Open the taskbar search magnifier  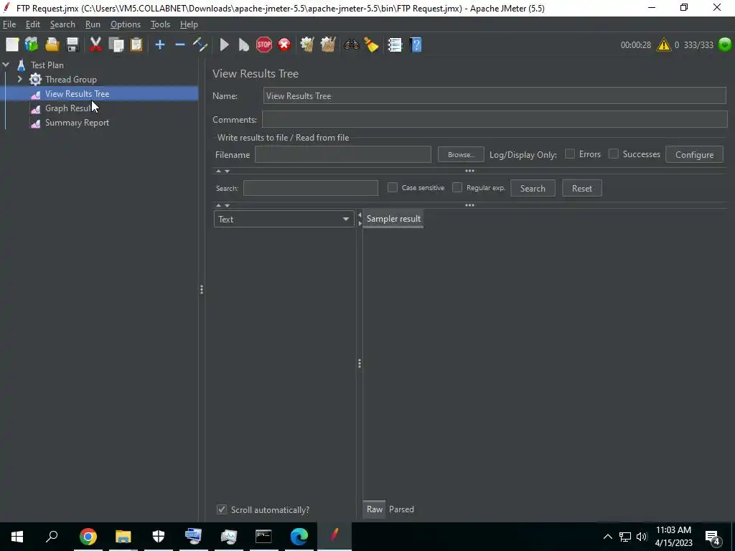coord(52,537)
